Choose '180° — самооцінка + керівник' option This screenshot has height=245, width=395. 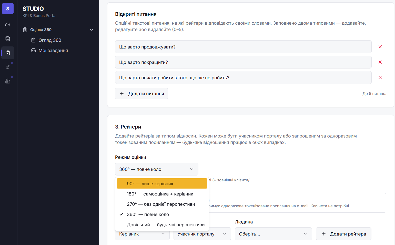click(162, 194)
